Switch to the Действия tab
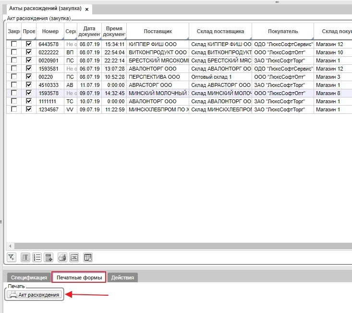 coord(123,277)
